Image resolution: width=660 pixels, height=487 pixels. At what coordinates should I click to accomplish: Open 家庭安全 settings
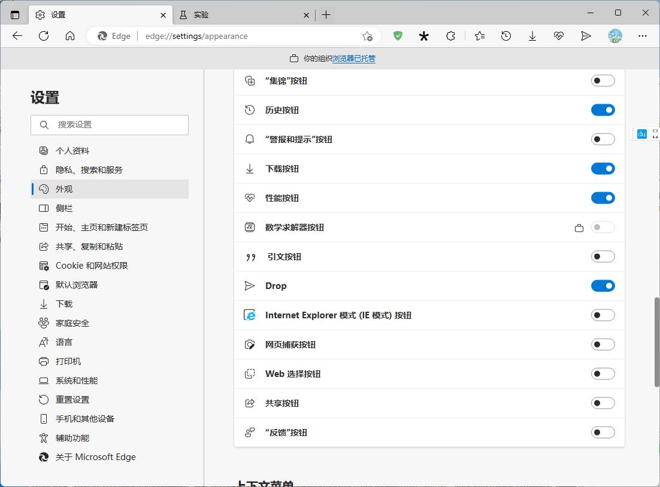click(x=110, y=323)
